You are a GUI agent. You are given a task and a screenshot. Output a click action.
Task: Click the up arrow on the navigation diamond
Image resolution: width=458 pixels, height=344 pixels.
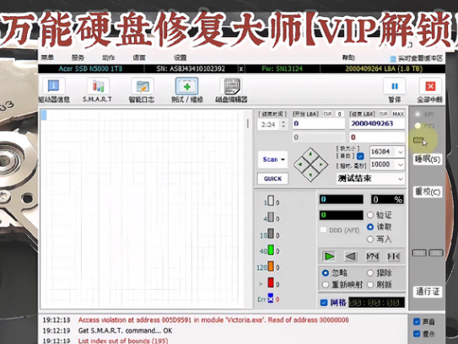pyautogui.click(x=310, y=153)
